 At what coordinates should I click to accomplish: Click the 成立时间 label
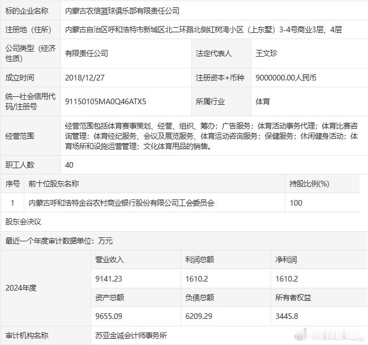pos(20,78)
